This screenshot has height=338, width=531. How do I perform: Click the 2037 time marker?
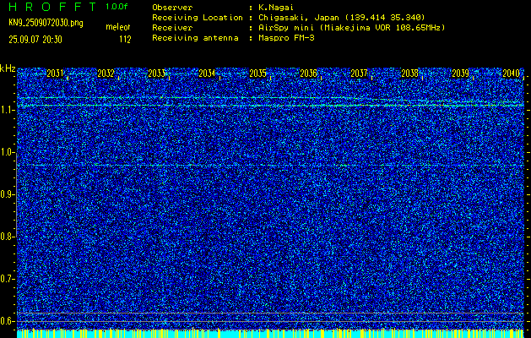(x=359, y=74)
